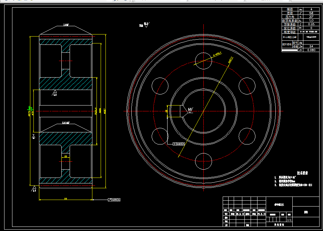Click the yellow bolt-circle diameter label

pos(231,60)
